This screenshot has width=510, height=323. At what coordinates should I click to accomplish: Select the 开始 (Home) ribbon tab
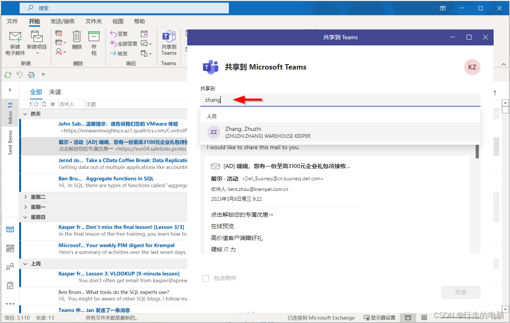(x=34, y=21)
